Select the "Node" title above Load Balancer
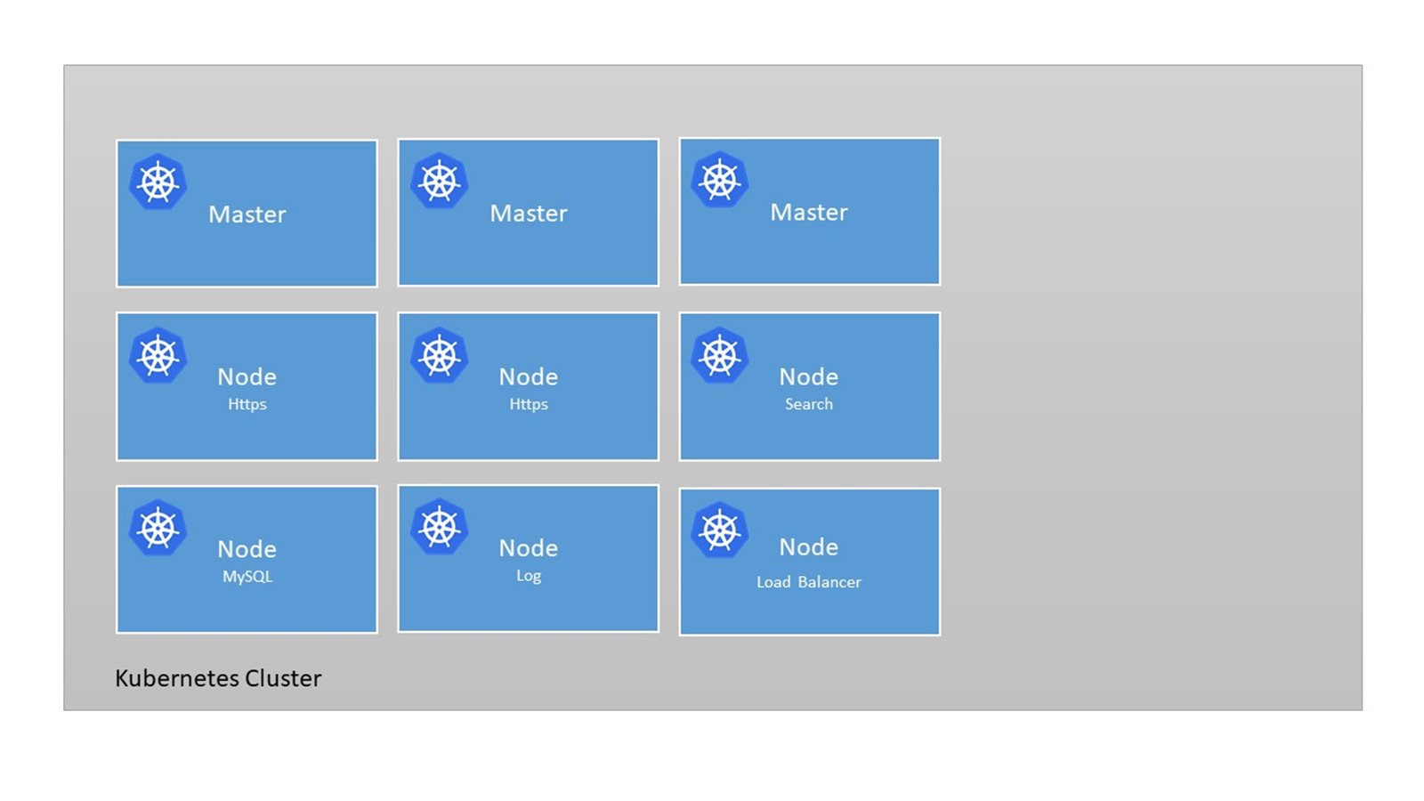The image size is (1424, 801). [809, 547]
